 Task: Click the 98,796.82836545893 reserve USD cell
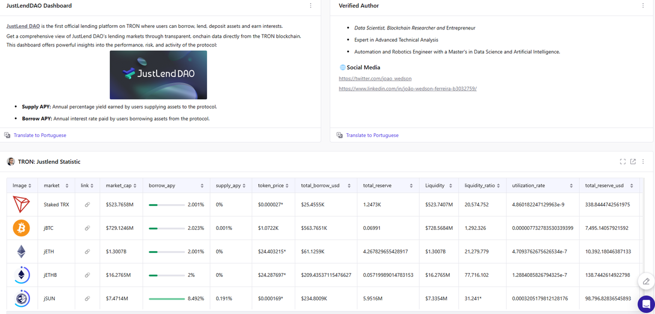click(609, 299)
